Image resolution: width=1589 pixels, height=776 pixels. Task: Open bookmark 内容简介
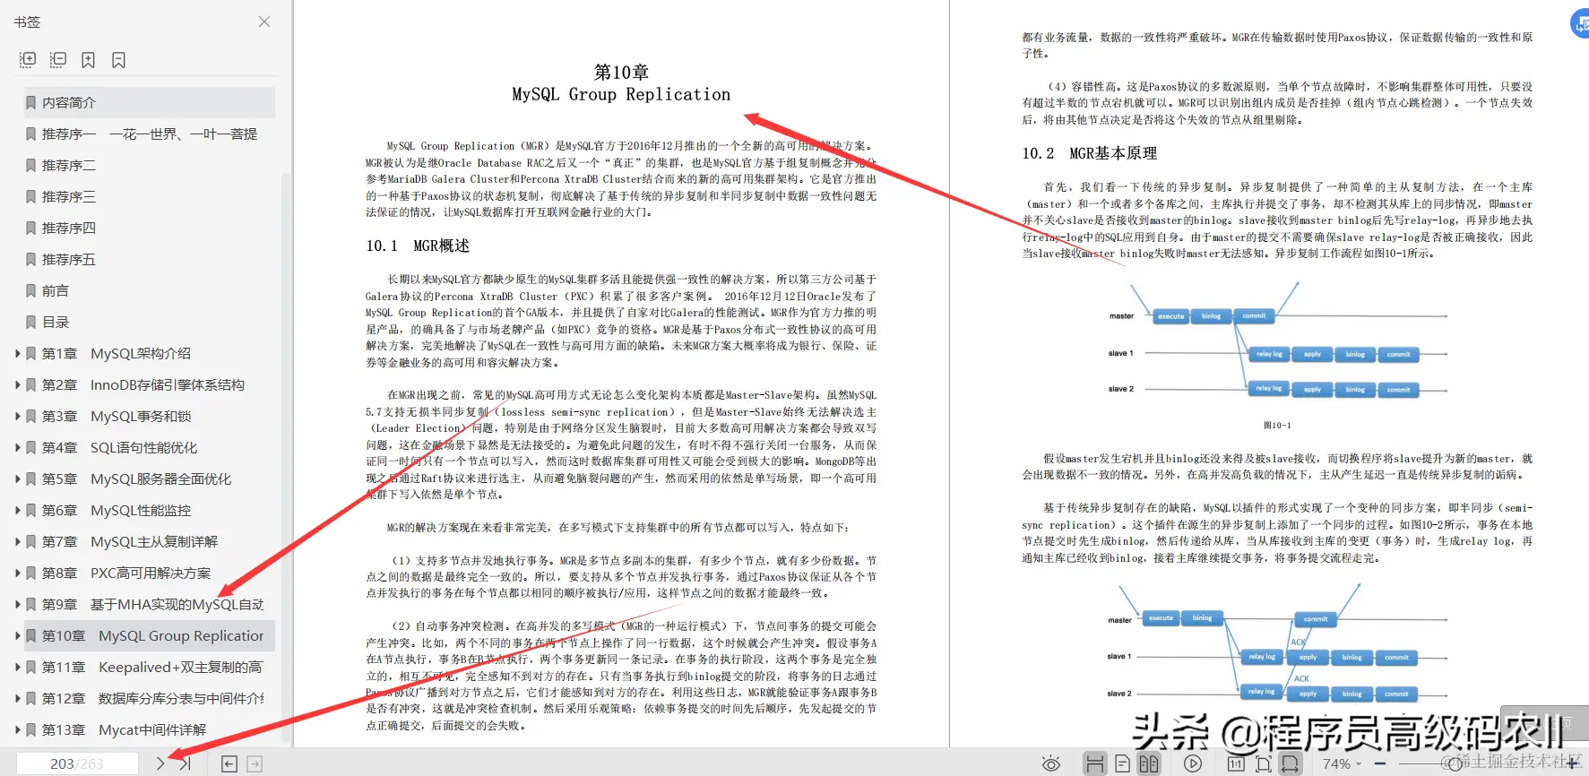(x=149, y=102)
